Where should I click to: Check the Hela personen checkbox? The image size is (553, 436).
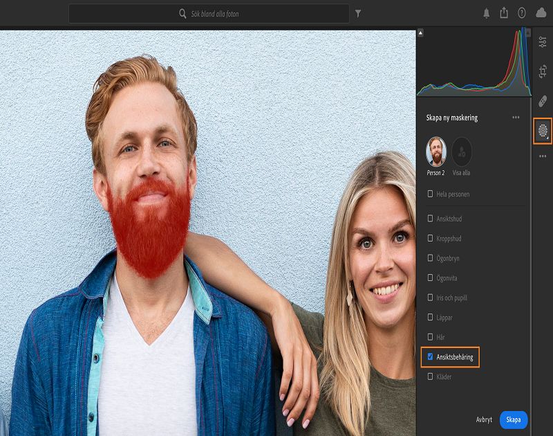click(x=430, y=194)
